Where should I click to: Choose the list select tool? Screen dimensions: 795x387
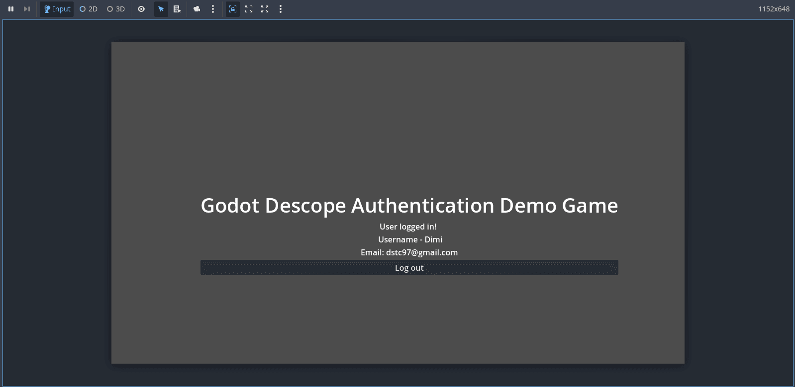click(177, 9)
